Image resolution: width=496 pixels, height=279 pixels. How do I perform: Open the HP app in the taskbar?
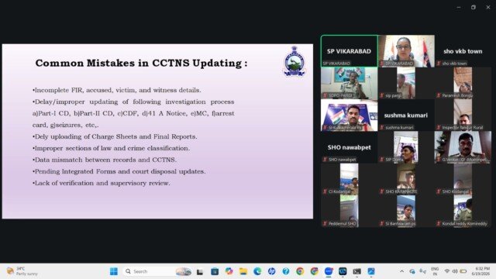271,271
